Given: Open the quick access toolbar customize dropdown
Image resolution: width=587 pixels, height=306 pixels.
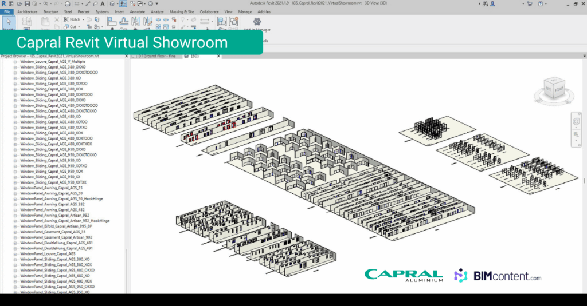Looking at the screenshot, I should 157,4.
